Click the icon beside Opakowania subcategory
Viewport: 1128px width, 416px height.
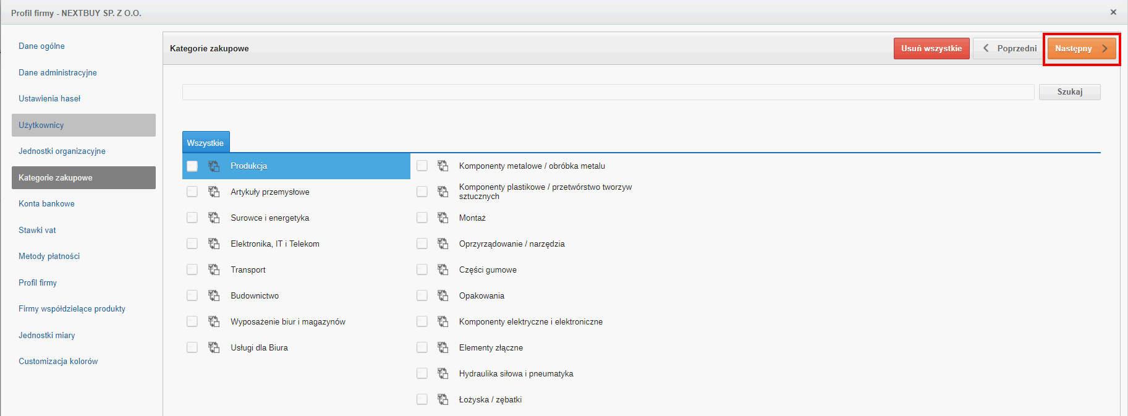click(443, 296)
